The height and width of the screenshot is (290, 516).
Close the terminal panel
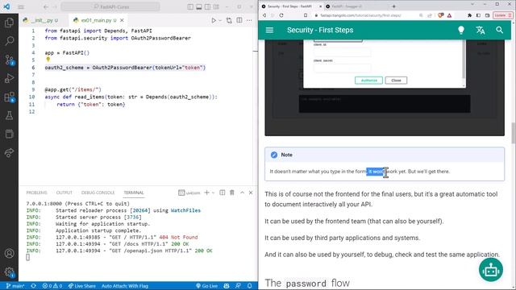point(251,193)
